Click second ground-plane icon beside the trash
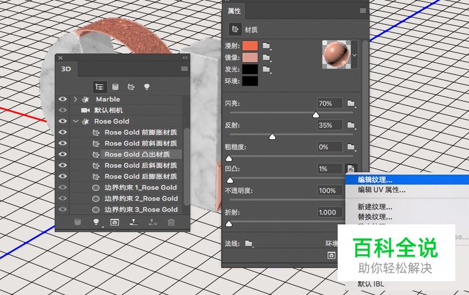 [x=153, y=222]
